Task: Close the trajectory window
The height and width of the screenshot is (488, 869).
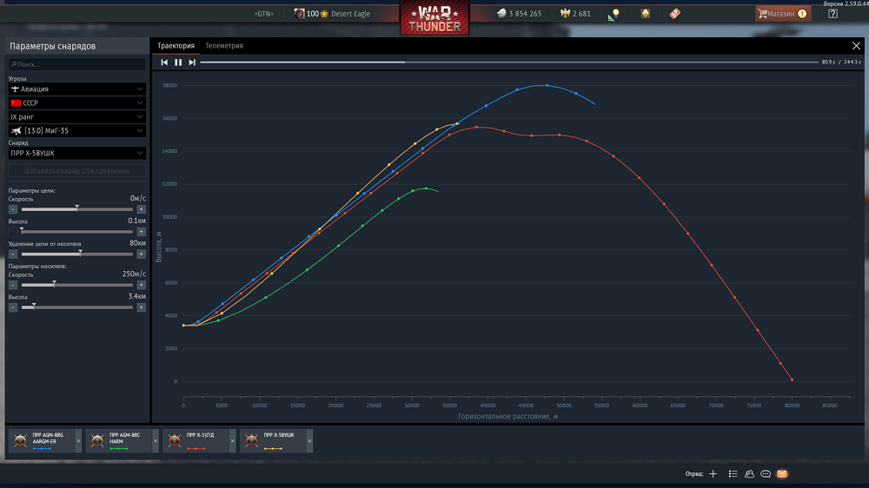Action: click(x=856, y=46)
